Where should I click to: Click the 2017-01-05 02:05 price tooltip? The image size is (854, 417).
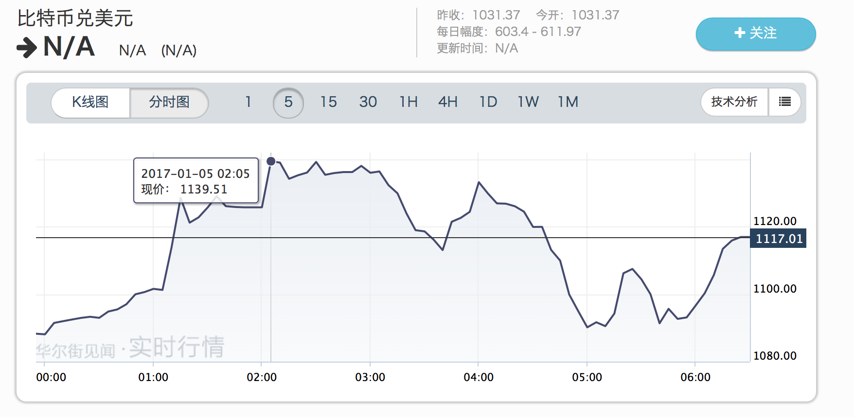click(x=196, y=181)
